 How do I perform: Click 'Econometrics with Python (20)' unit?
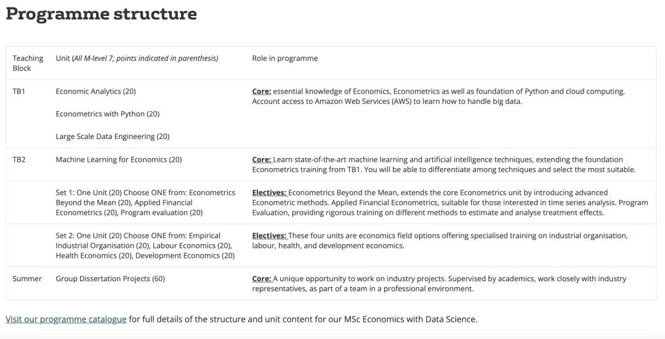107,114
